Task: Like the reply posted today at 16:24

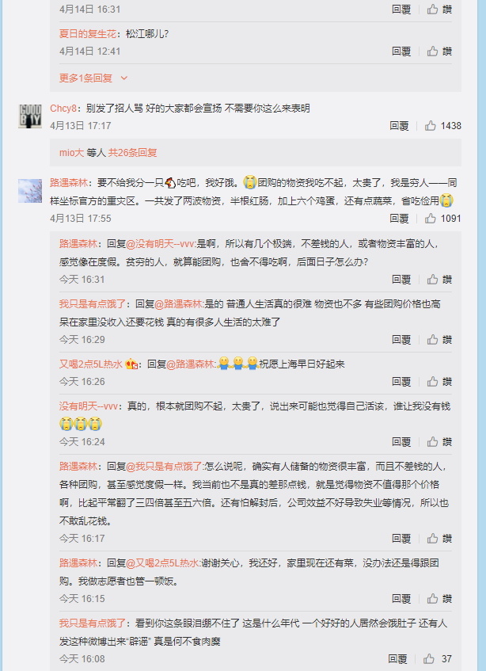Action: pos(439,441)
